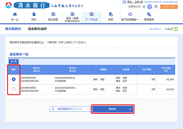Open the 照会 document icon

34,15
